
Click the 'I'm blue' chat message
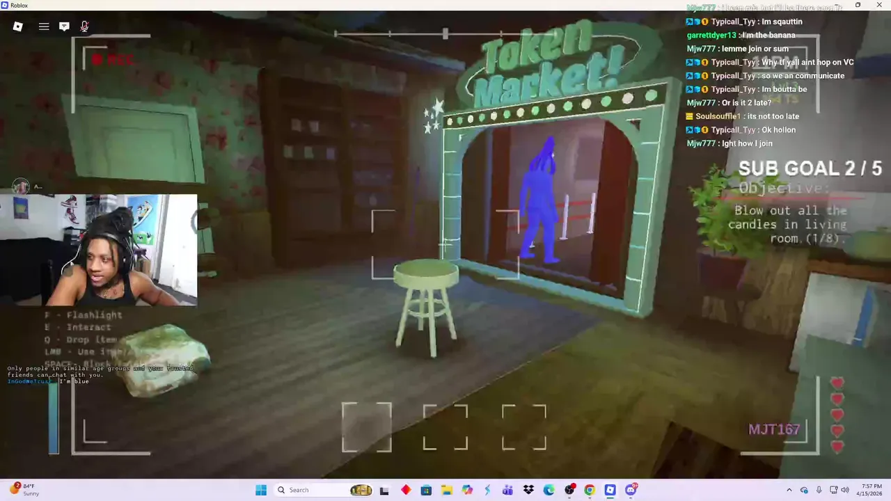pos(74,381)
